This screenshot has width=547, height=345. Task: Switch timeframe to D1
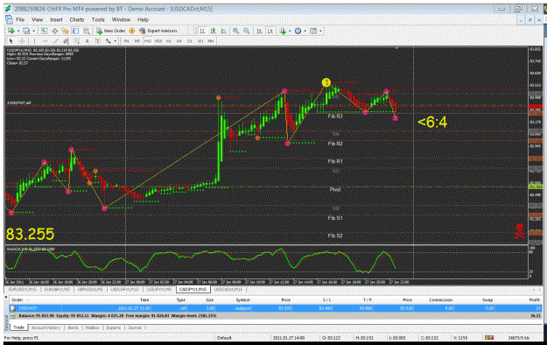(x=190, y=41)
